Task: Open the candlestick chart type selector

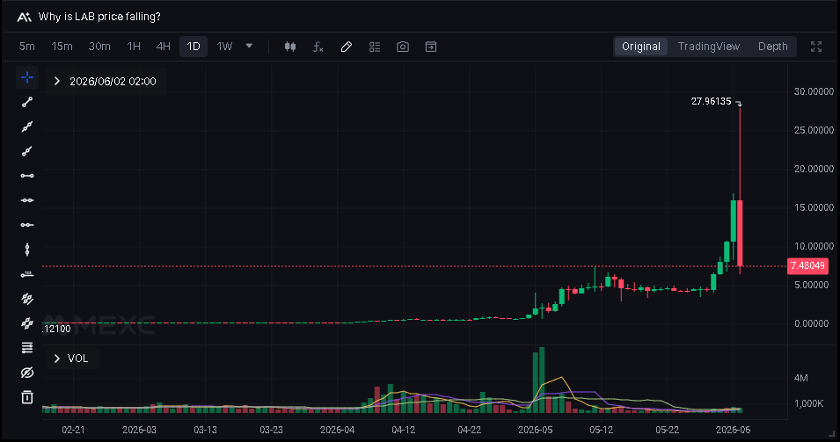Action: 290,47
